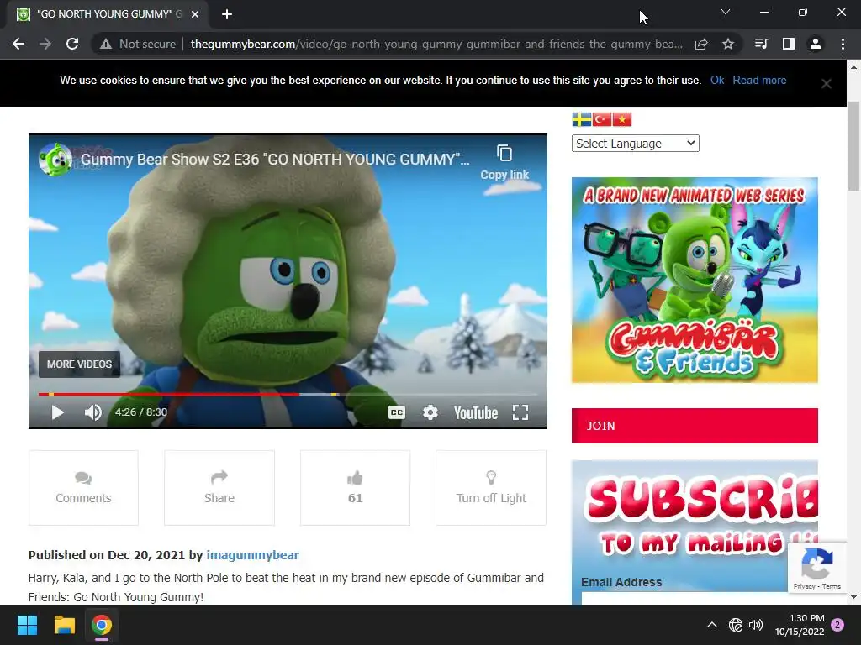Open video on YouTube logo
This screenshot has width=861, height=645.
click(x=476, y=412)
